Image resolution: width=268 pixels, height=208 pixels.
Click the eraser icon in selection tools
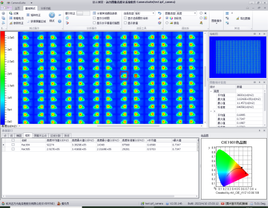coord(160,18)
